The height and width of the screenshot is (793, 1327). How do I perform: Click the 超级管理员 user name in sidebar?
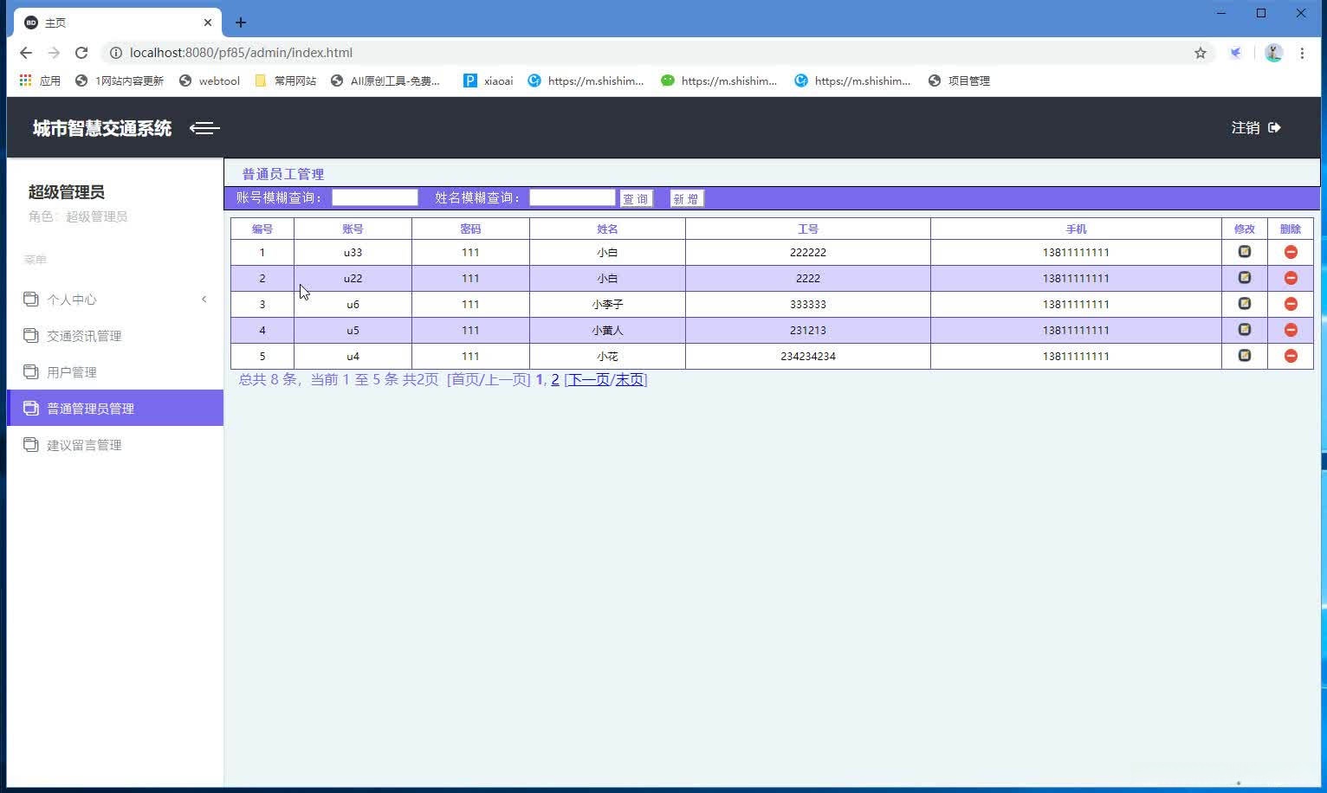pyautogui.click(x=67, y=192)
